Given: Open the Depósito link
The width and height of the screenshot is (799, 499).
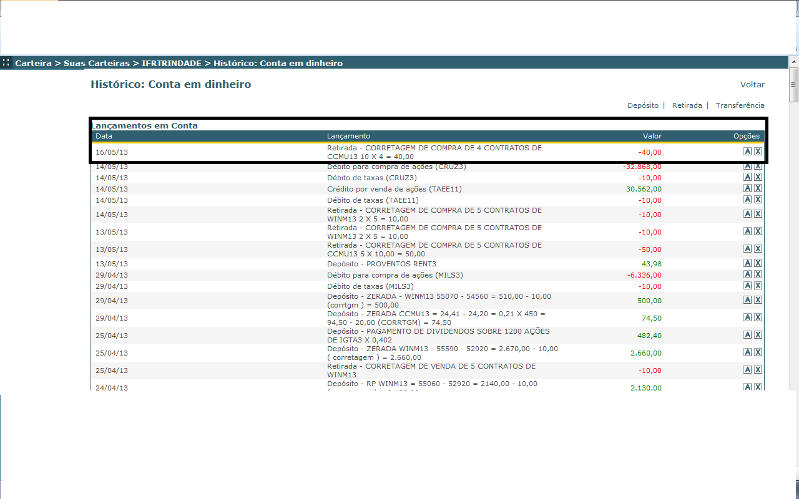Looking at the screenshot, I should pyautogui.click(x=643, y=105).
